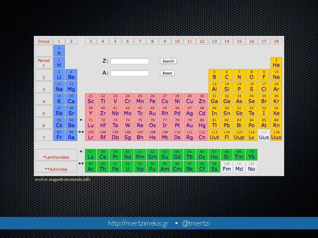Click the Argon (Ar) cell

tap(276, 87)
